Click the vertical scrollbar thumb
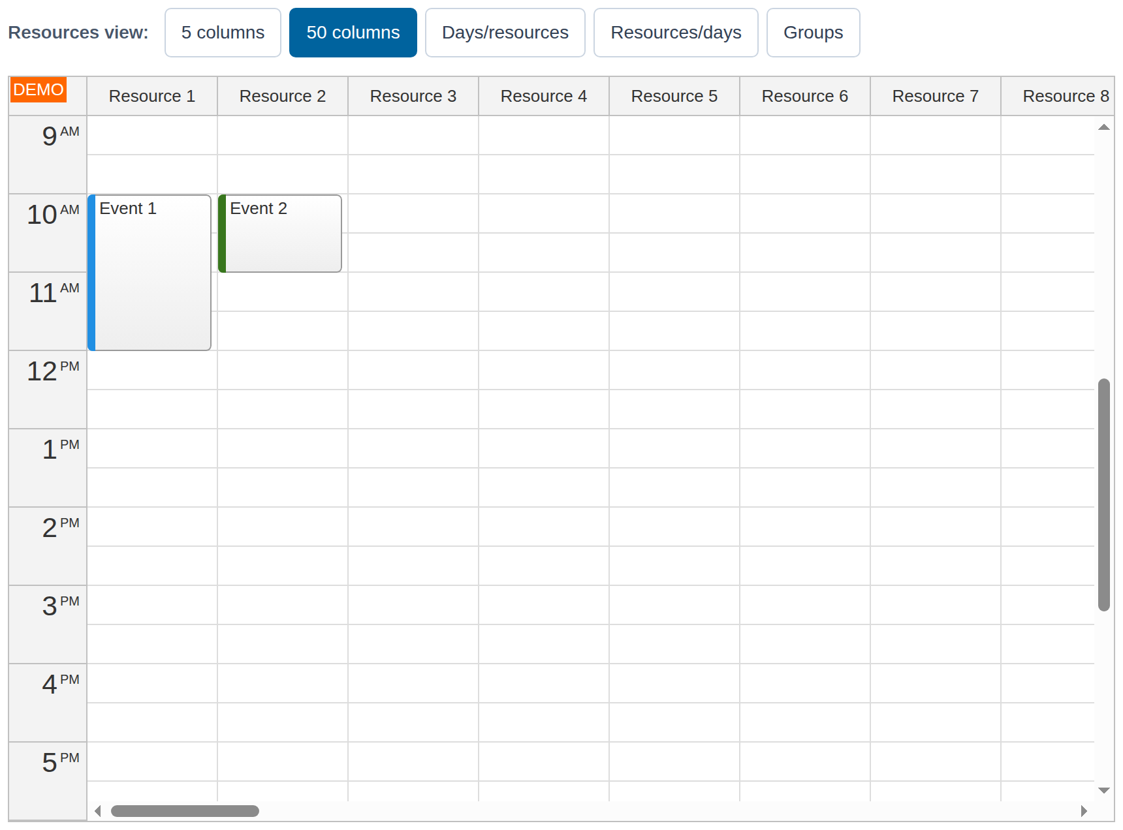This screenshot has width=1123, height=830. coord(1104,495)
